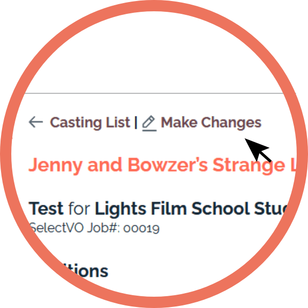Click the word School in the client name
308x308 pixels.
tap(220, 208)
